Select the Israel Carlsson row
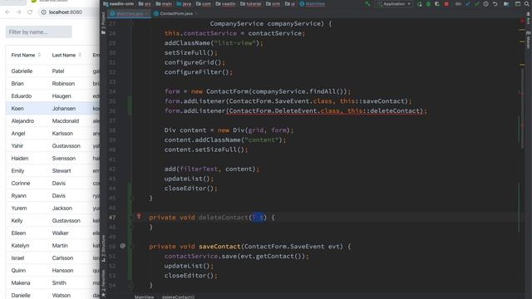 (52, 258)
